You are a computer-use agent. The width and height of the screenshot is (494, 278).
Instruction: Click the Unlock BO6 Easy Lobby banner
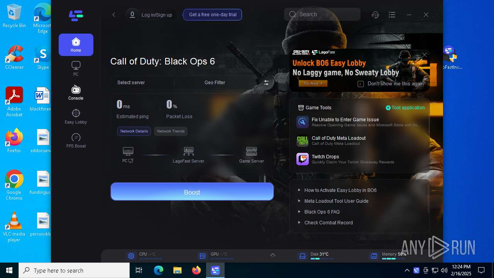(359, 70)
